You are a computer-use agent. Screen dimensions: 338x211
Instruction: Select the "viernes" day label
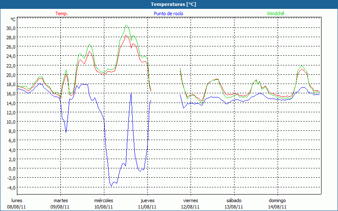click(x=191, y=200)
